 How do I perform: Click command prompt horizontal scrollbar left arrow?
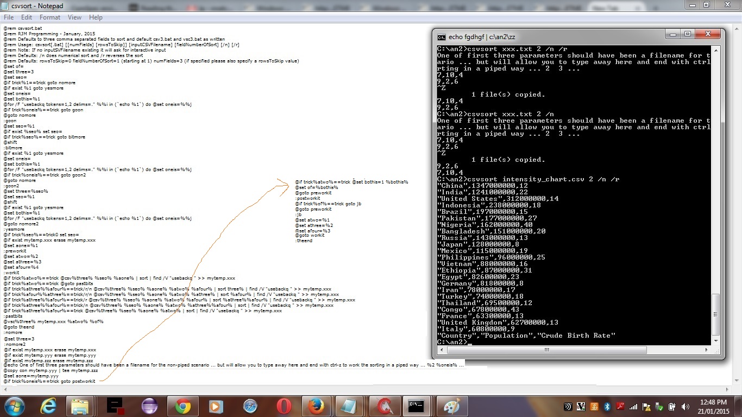pyautogui.click(x=441, y=350)
